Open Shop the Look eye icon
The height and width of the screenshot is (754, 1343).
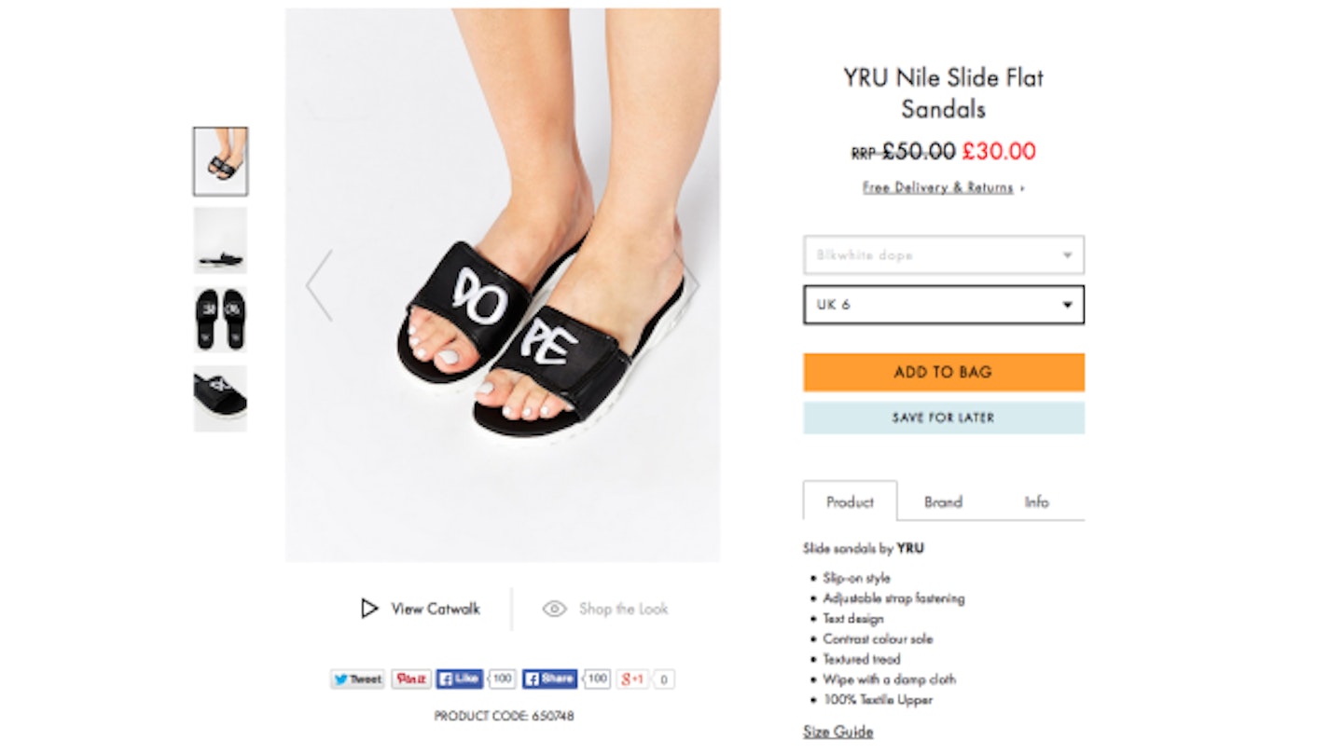[555, 609]
